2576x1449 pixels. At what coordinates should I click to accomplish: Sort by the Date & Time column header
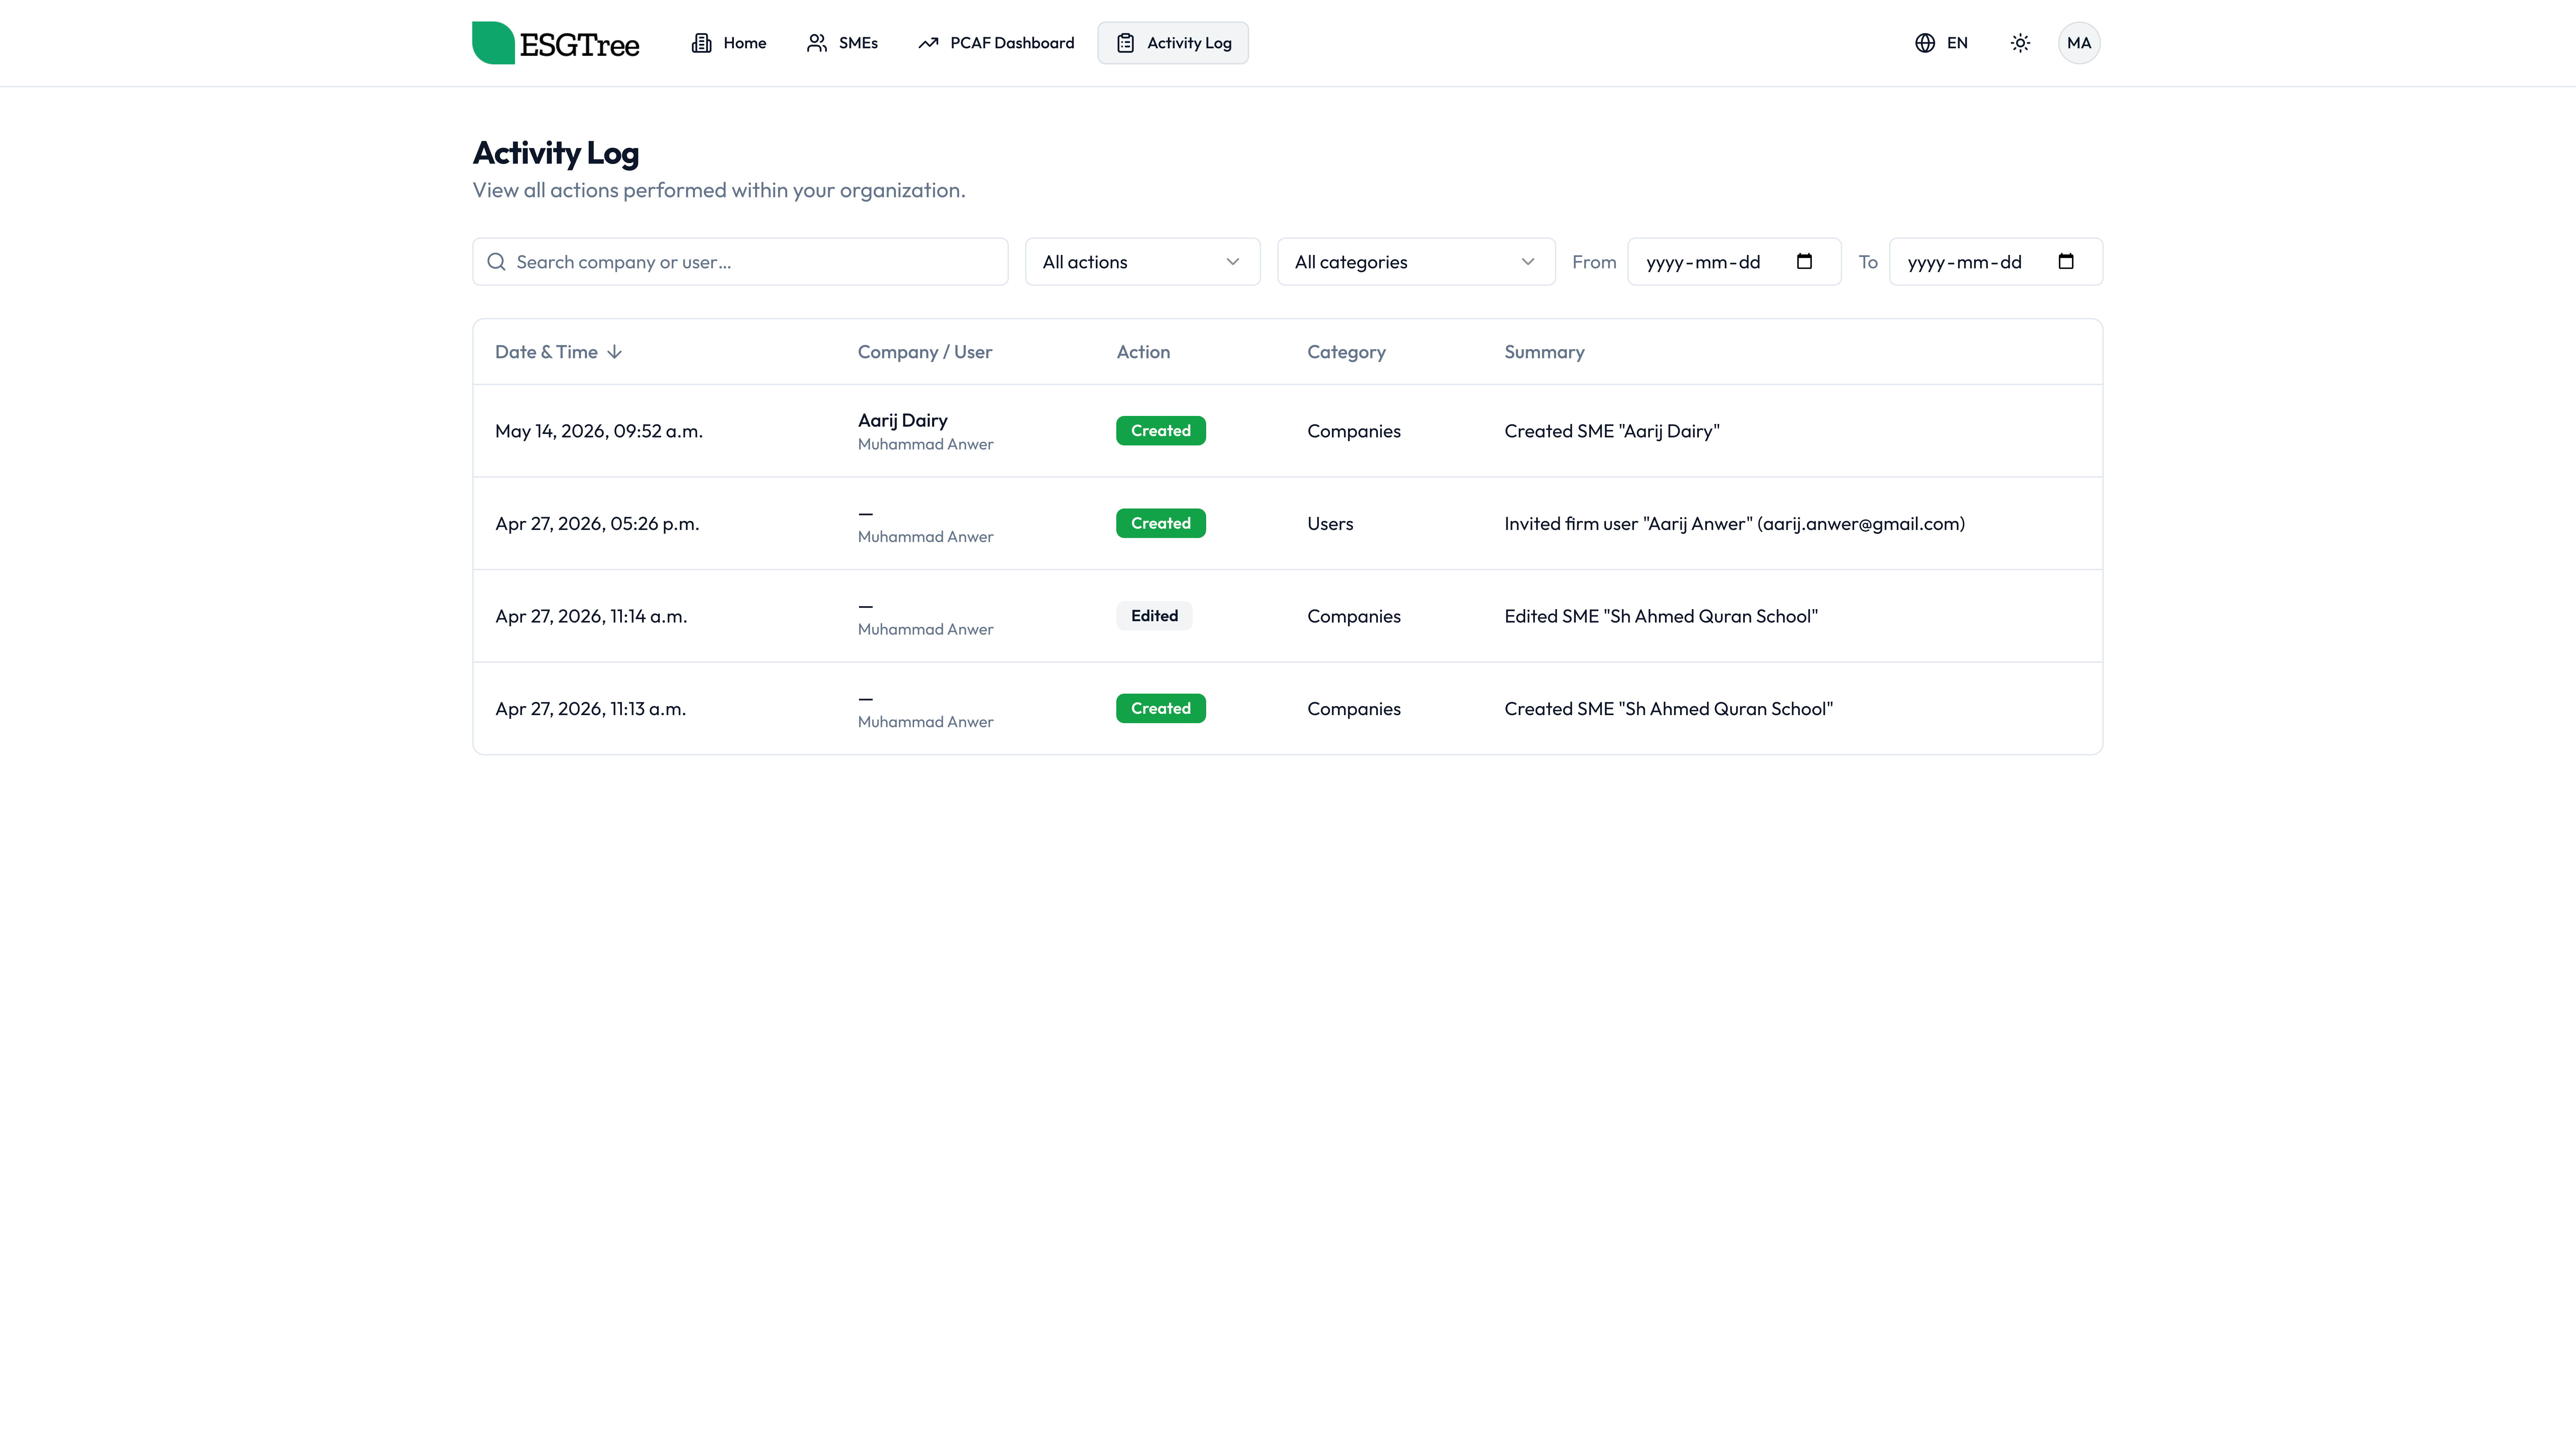[558, 352]
